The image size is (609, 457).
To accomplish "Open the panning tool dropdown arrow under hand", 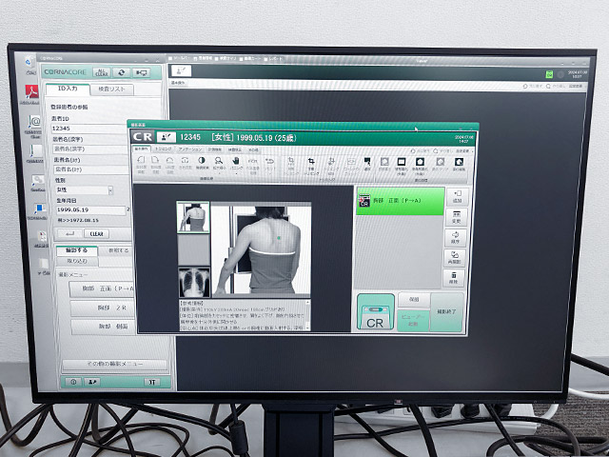I will point(236,173).
